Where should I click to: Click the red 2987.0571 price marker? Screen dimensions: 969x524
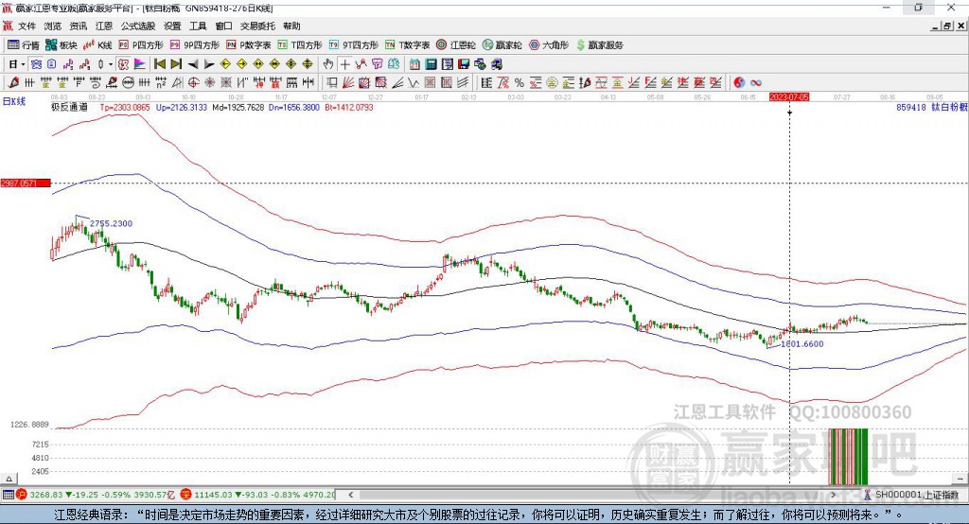pos(26,183)
